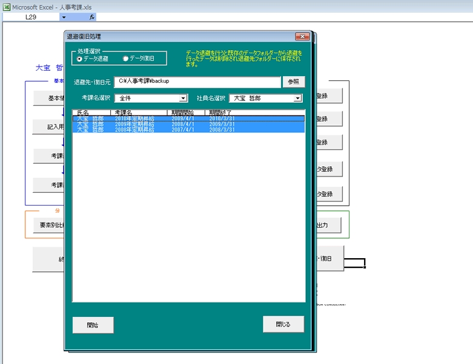This screenshot has height=364, width=473.
Task: Click the 要素別比 button on the worksheet
Action: tap(48, 225)
